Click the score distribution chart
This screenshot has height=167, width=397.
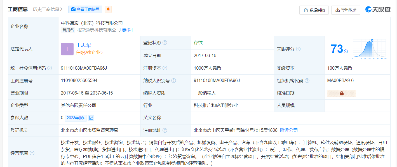click(369, 49)
